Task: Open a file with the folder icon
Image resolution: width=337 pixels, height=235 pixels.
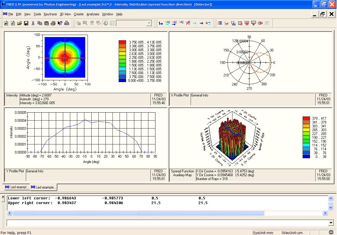Action: pyautogui.click(x=19, y=23)
